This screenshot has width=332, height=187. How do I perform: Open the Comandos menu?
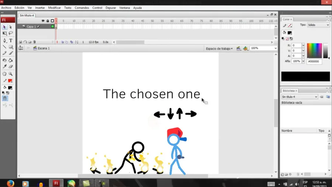(82, 8)
